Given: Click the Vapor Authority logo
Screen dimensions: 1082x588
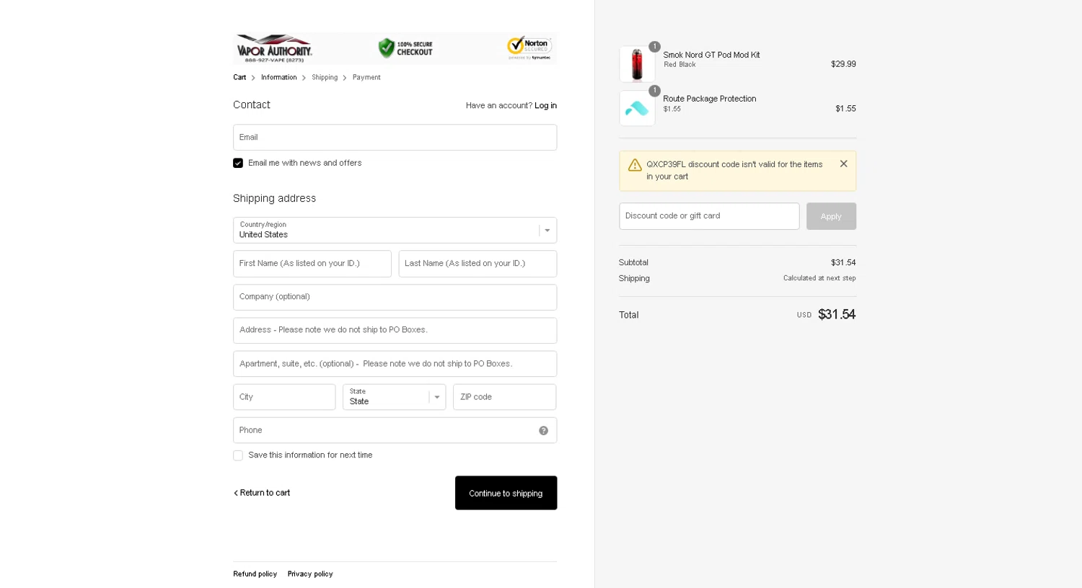Looking at the screenshot, I should [274, 48].
